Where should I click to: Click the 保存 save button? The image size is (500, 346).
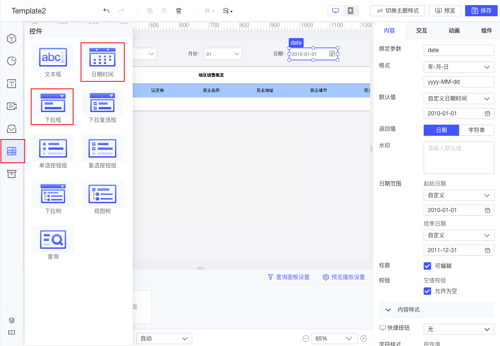point(481,11)
